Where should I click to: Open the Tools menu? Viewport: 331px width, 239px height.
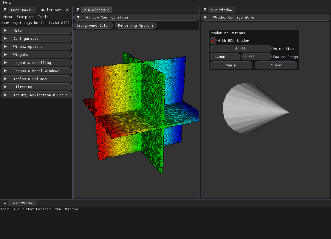coord(43,17)
